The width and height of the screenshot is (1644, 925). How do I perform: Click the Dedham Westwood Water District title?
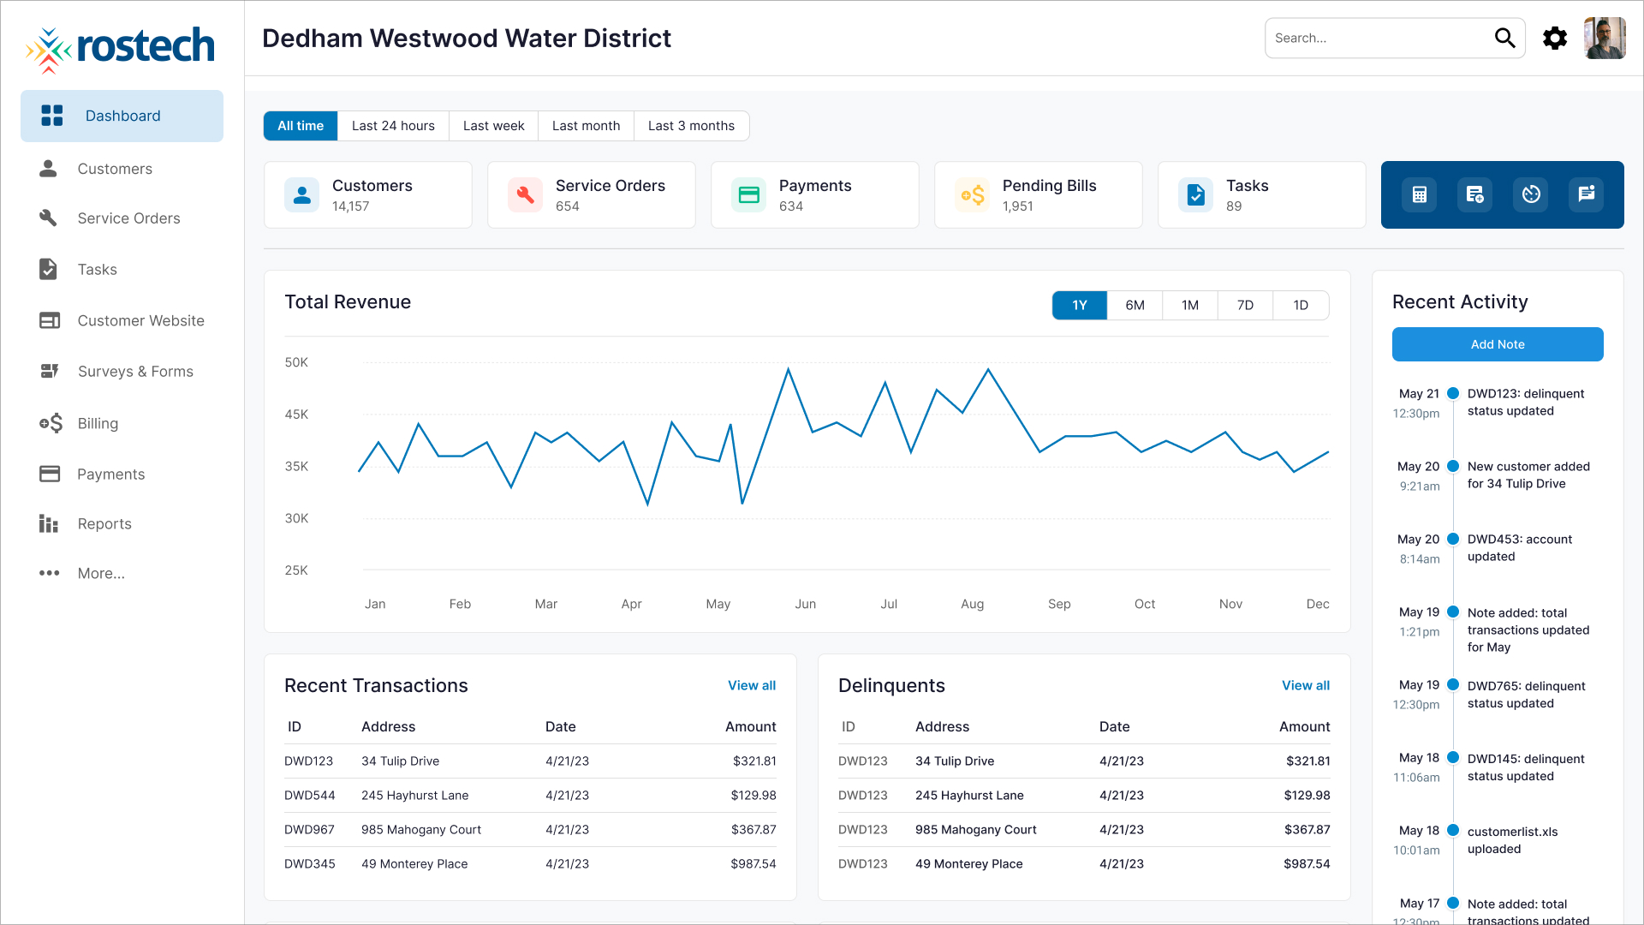(x=467, y=39)
